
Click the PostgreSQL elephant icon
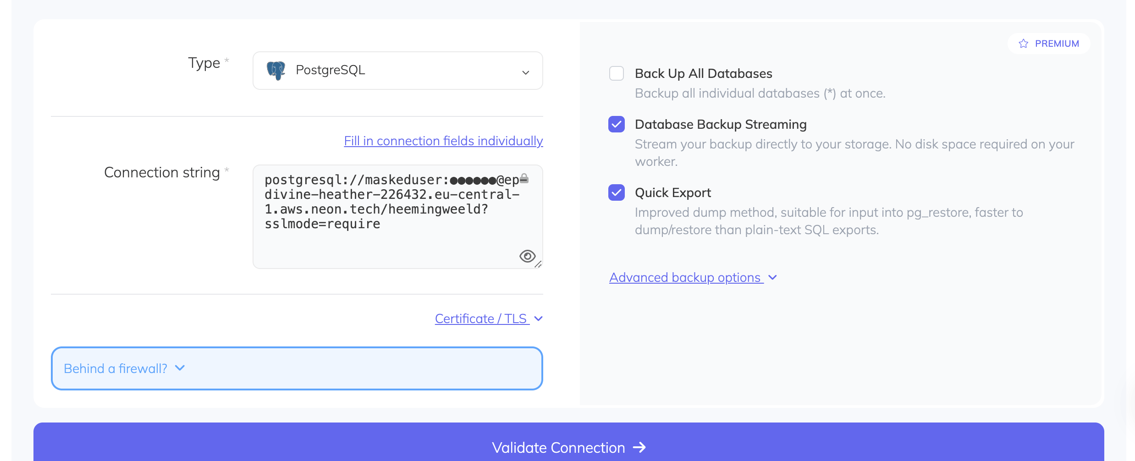click(x=275, y=70)
